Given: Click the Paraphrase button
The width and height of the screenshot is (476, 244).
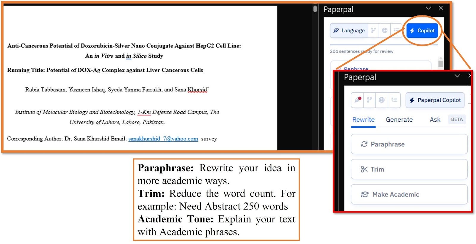Looking at the screenshot, I should 409,144.
